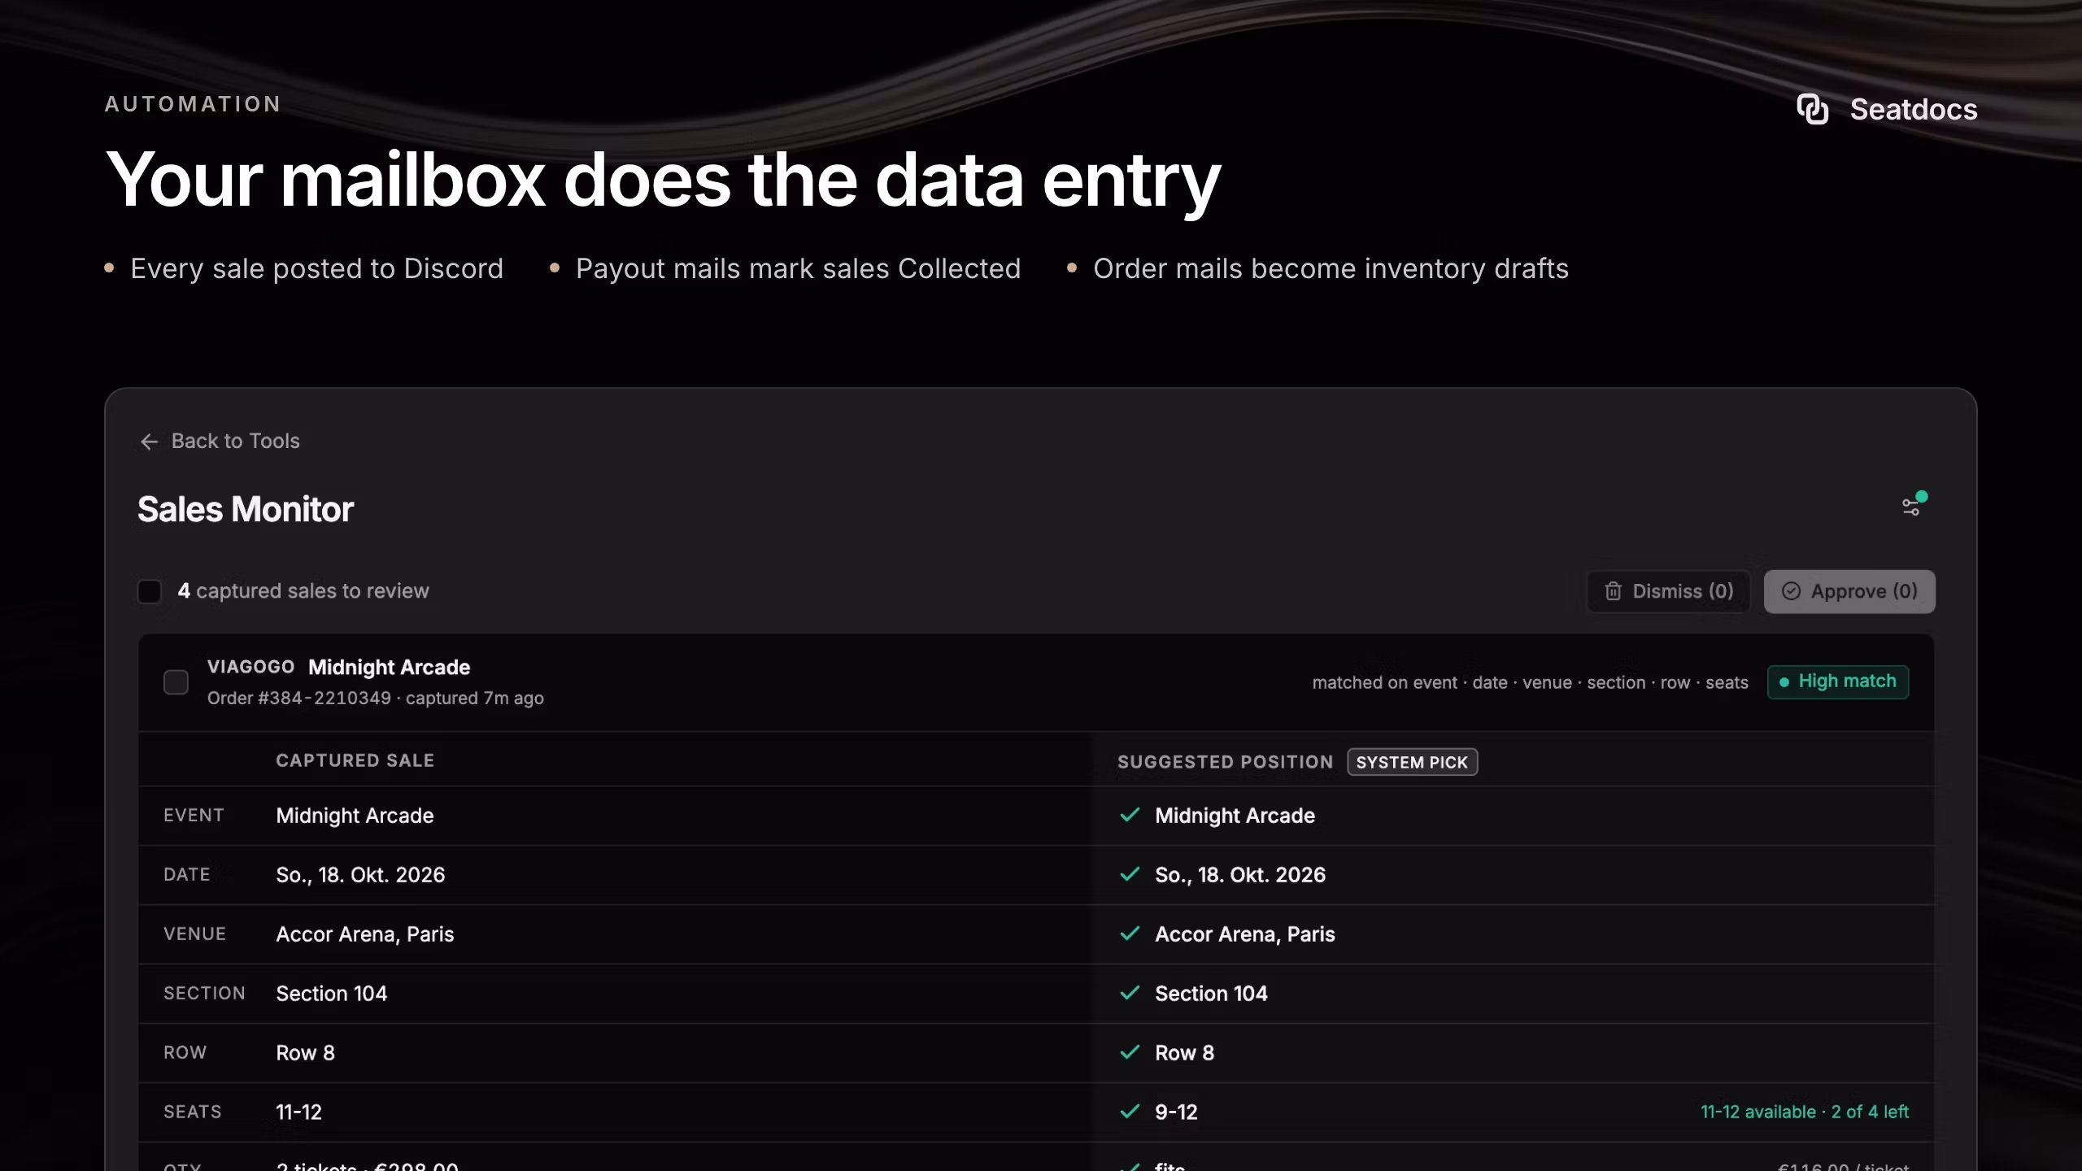Click the Approve (0) button
2082x1171 pixels.
(x=1849, y=591)
